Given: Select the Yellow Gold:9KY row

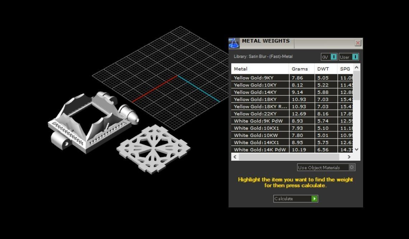Looking at the screenshot, I should tap(292, 78).
